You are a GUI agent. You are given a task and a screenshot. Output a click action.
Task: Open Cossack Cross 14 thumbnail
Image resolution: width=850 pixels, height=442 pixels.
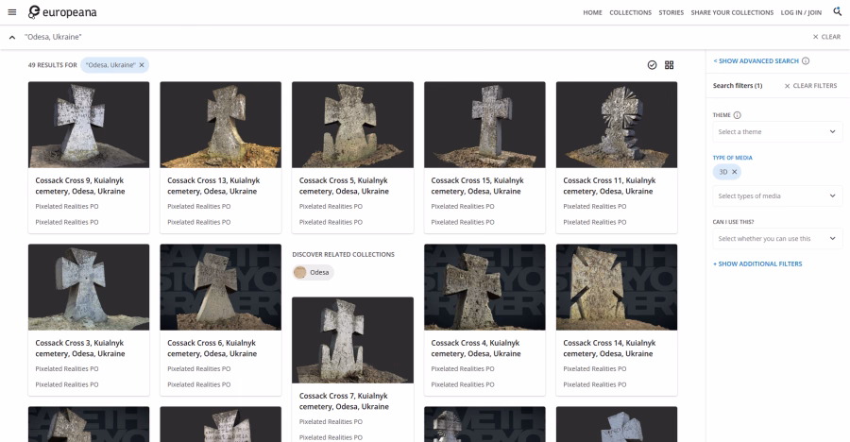(617, 287)
